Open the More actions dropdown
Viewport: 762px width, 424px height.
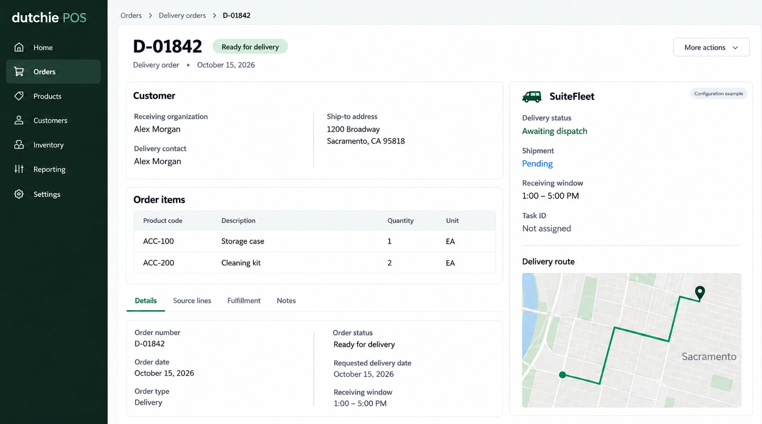point(711,47)
